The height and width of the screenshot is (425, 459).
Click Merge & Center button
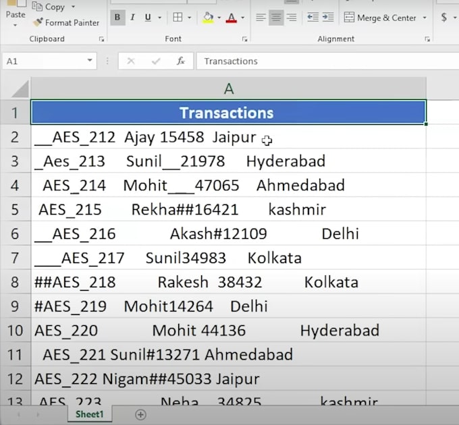(380, 18)
